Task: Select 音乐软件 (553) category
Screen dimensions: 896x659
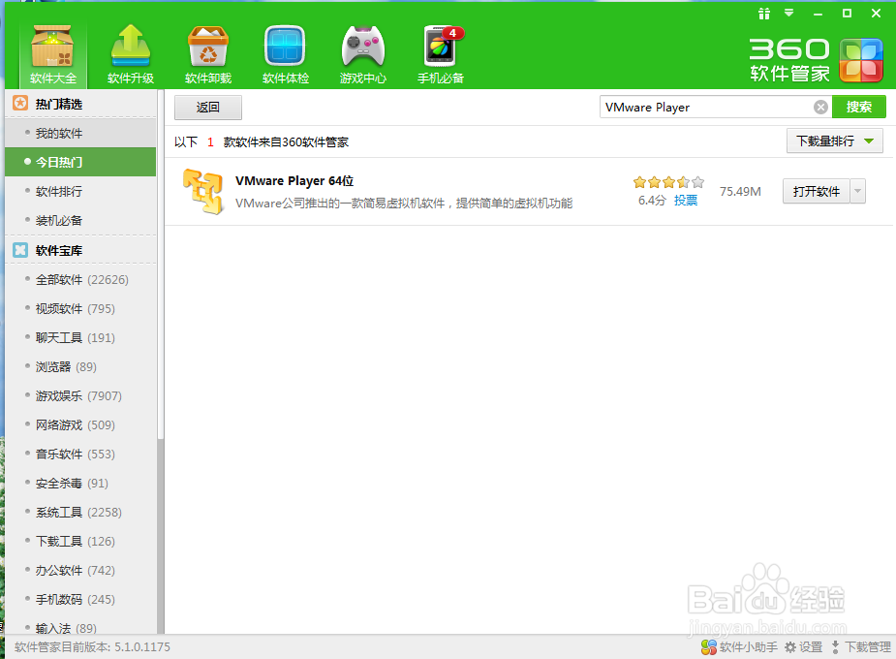Action: coord(80,455)
